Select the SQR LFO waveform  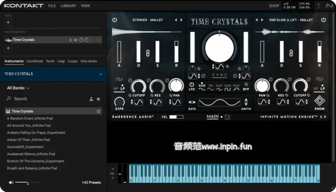click(x=228, y=87)
